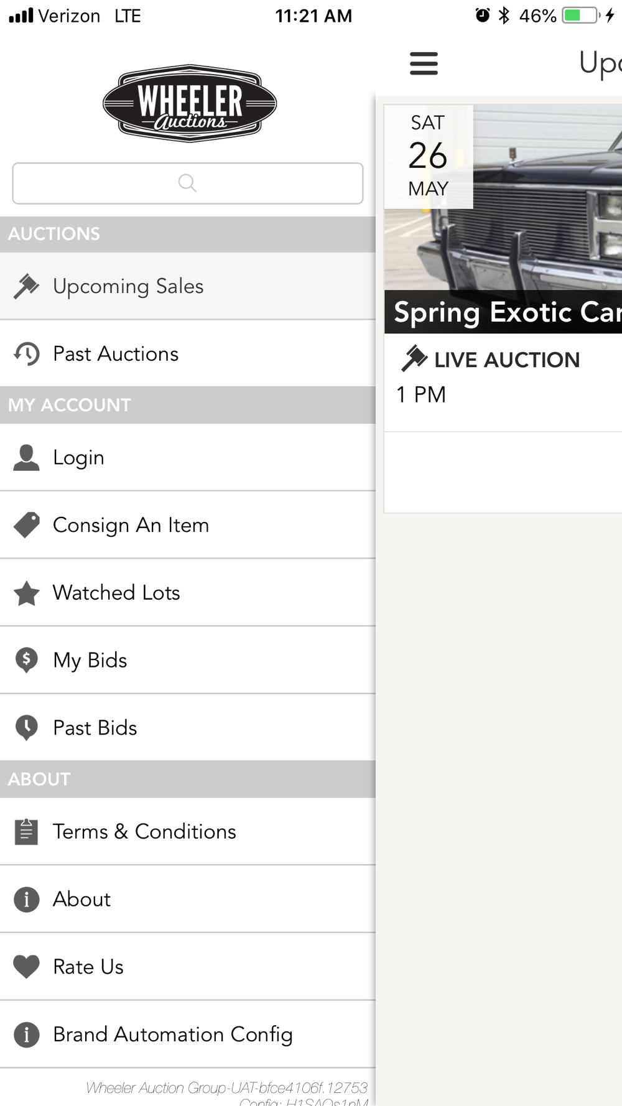
Task: Tap the LIVE AUCTION label
Action: tap(507, 360)
